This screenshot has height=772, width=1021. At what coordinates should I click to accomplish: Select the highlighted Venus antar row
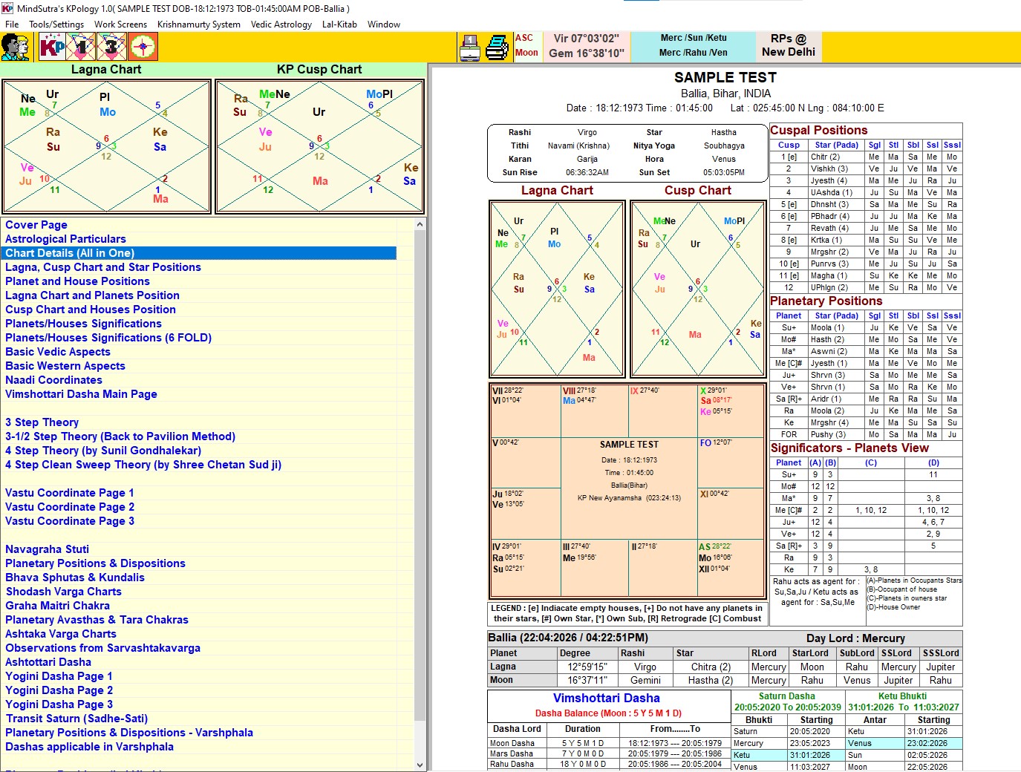pos(904,743)
